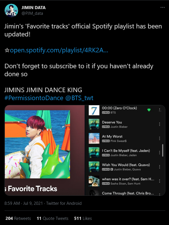This screenshot has width=169, height=225.
Task: Open the @BTS_twt mention
Action: coord(79,98)
